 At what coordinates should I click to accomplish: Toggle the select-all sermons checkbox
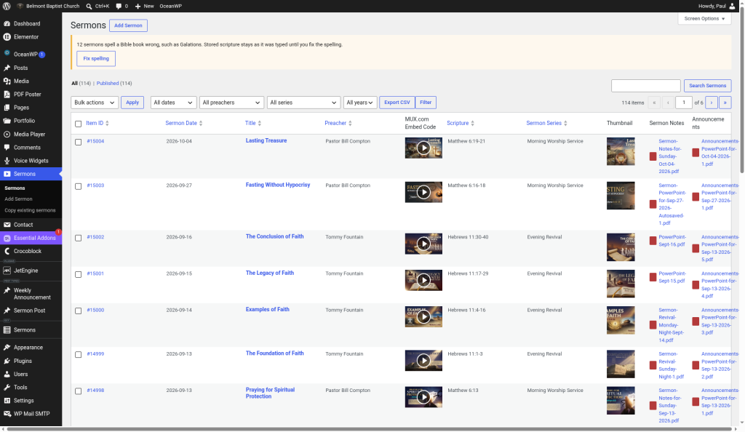pyautogui.click(x=79, y=124)
